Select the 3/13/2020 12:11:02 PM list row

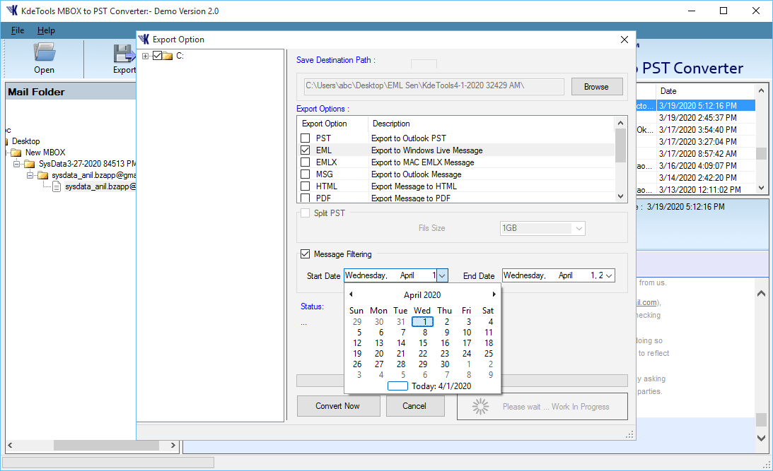[x=696, y=189]
